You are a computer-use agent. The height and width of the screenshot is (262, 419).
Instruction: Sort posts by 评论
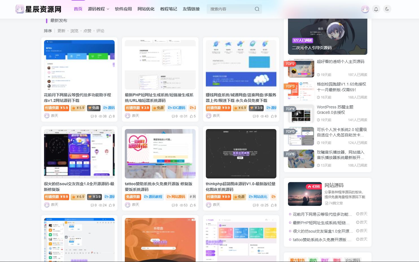100,31
